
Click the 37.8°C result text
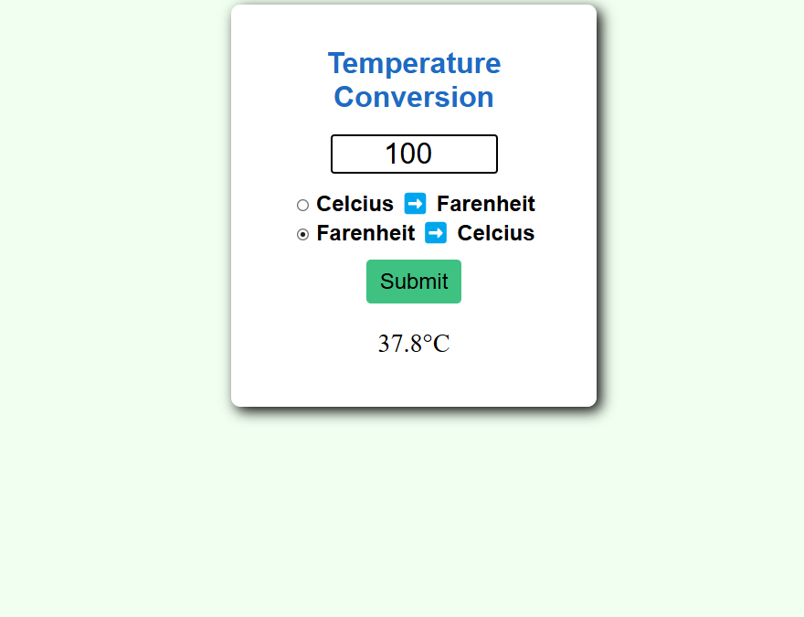(414, 344)
